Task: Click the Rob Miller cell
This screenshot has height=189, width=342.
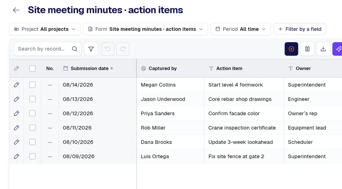Action: (x=171, y=128)
